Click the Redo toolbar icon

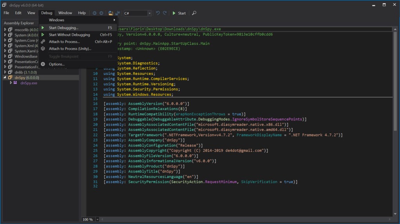165,13
